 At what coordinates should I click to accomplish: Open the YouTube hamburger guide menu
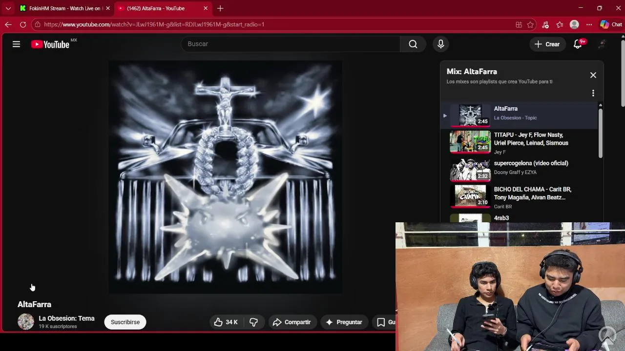click(x=16, y=44)
